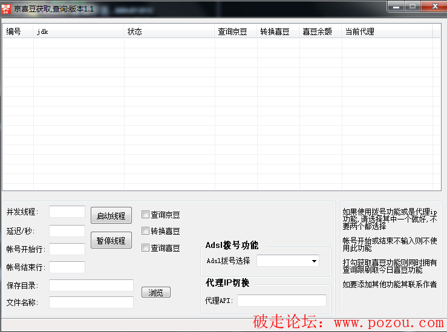Image resolution: width=447 pixels, height=332 pixels.
Task: Click the jdk column header
Action: click(x=79, y=31)
